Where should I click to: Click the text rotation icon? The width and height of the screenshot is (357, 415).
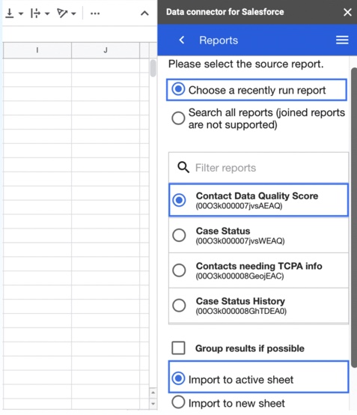[x=62, y=13]
